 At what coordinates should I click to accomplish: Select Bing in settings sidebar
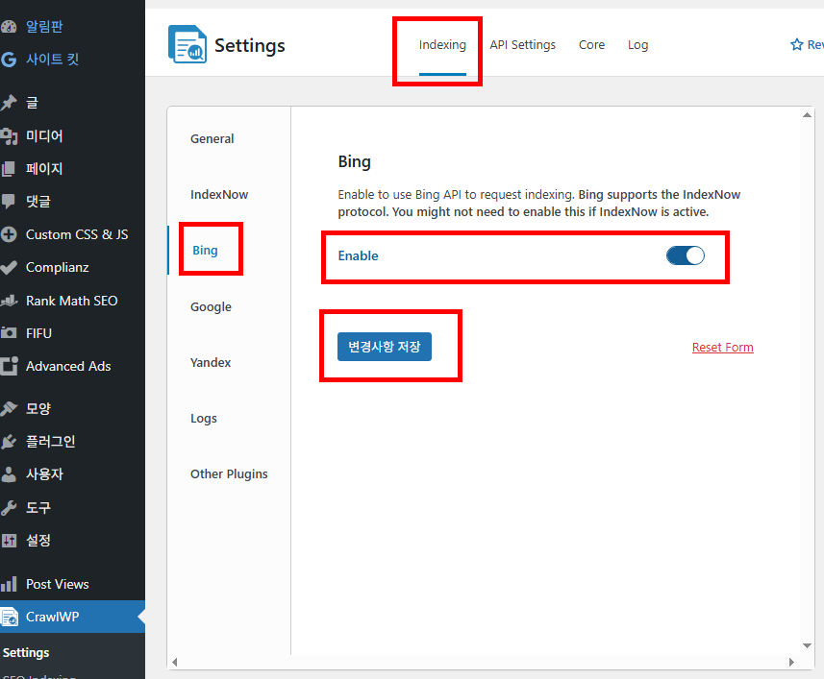205,251
